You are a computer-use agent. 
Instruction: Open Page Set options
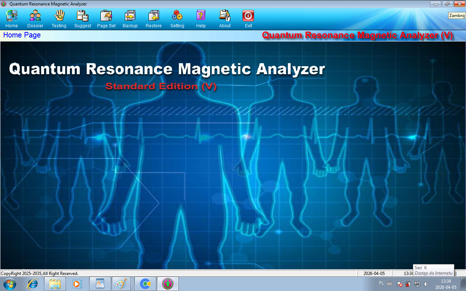pos(106,16)
